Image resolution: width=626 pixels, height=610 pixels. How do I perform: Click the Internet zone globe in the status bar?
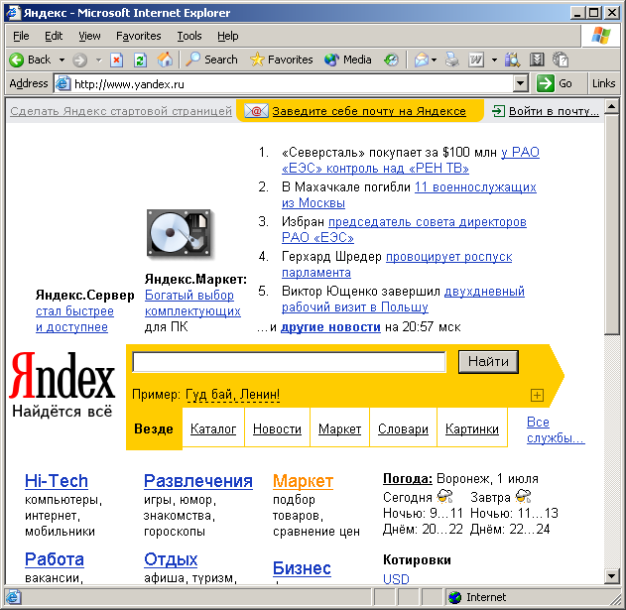click(x=454, y=597)
